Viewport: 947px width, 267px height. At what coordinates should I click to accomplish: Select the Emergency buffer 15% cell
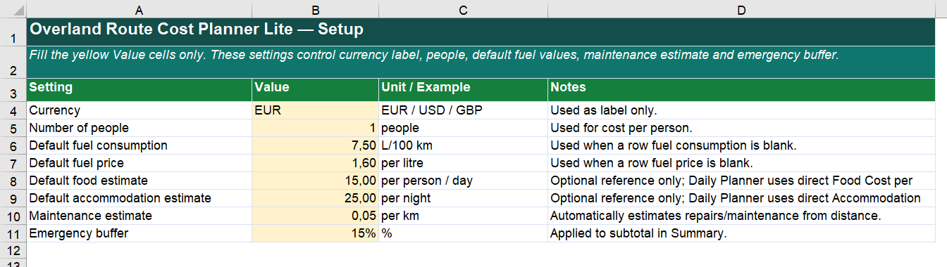(315, 233)
